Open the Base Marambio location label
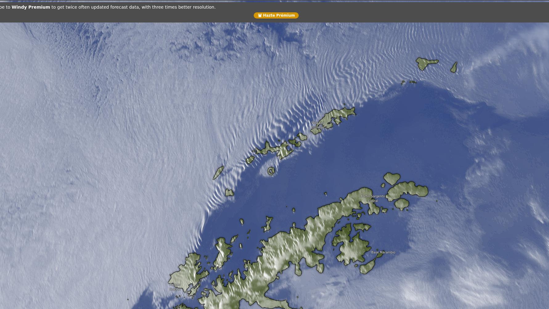 tap(383, 252)
